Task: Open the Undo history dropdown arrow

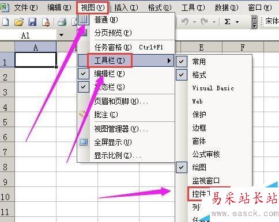Action: click(x=194, y=22)
